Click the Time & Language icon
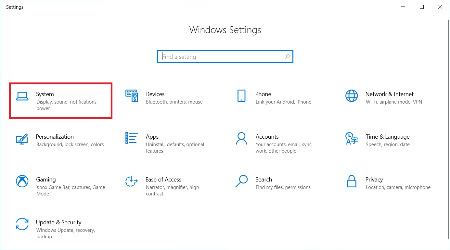The height and width of the screenshot is (250, 450). point(351,138)
